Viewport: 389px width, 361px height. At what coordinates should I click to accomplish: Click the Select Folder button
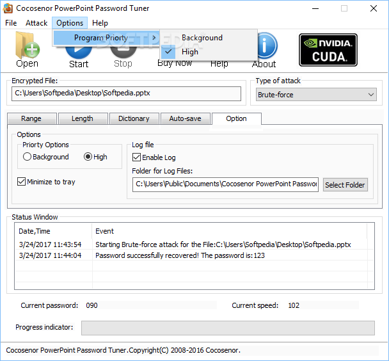point(345,185)
